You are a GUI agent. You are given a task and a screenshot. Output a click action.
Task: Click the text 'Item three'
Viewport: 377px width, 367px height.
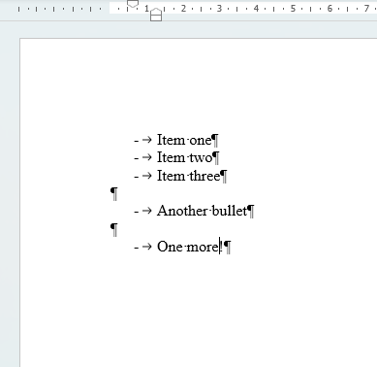pyautogui.click(x=189, y=176)
